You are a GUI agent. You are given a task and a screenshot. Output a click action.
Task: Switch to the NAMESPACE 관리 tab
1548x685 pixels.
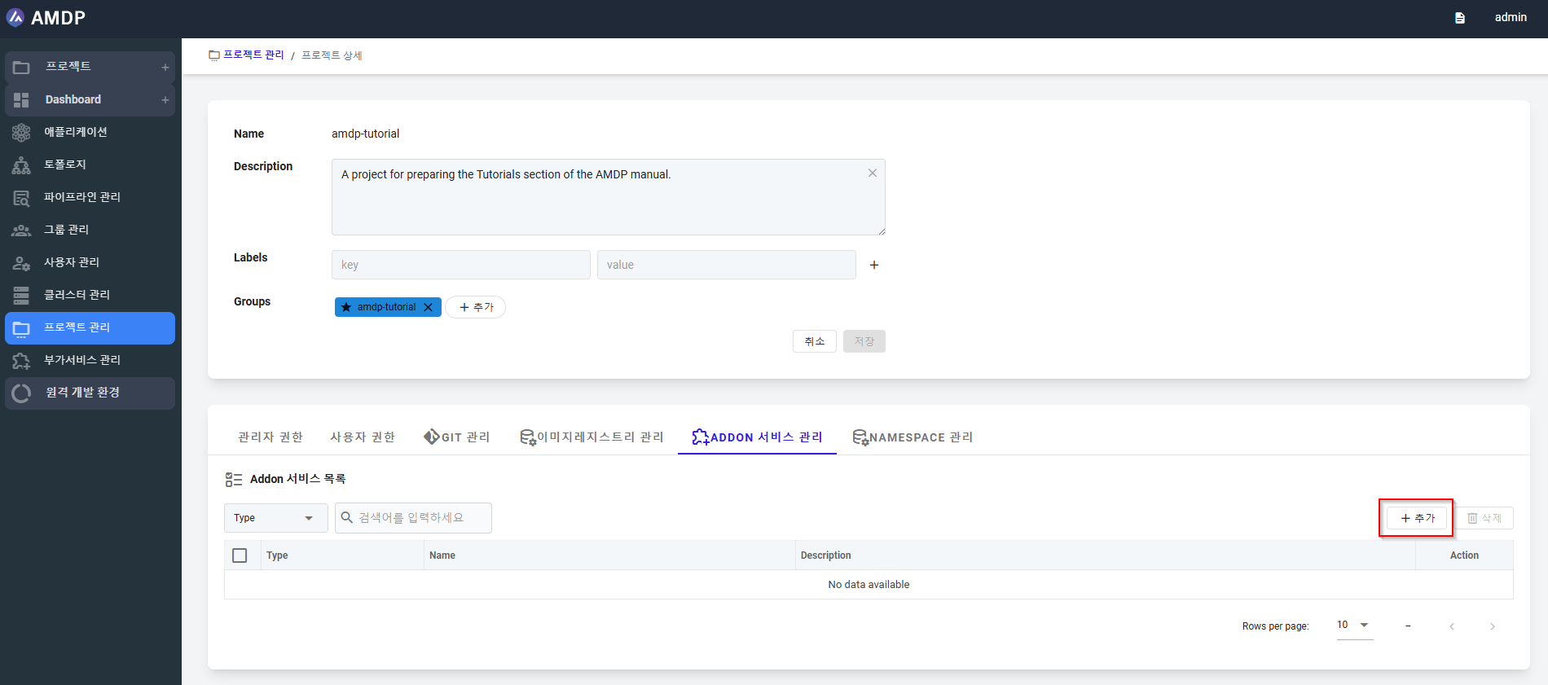tap(913, 437)
